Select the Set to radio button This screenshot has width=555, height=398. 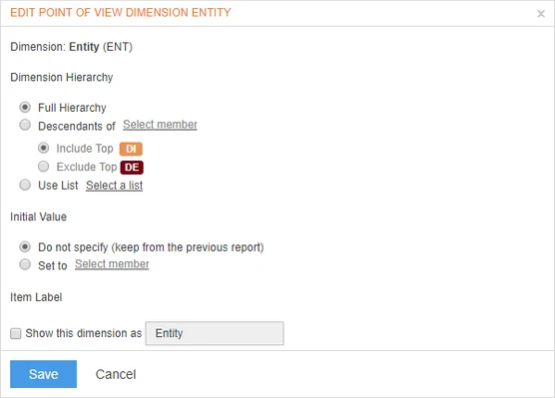[25, 264]
